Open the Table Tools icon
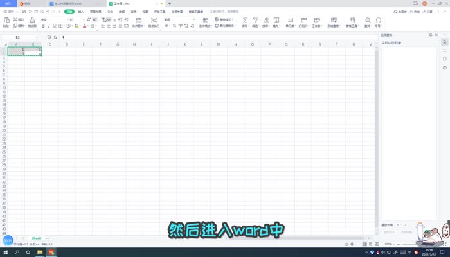450x257 pixels. (x=352, y=20)
